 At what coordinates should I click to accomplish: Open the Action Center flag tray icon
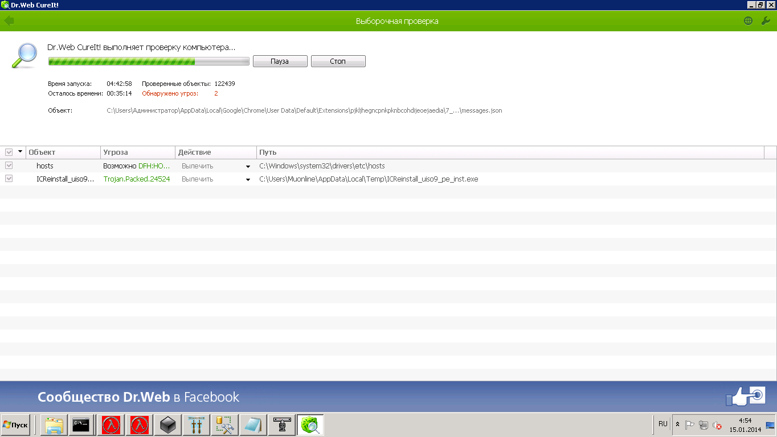tap(689, 425)
